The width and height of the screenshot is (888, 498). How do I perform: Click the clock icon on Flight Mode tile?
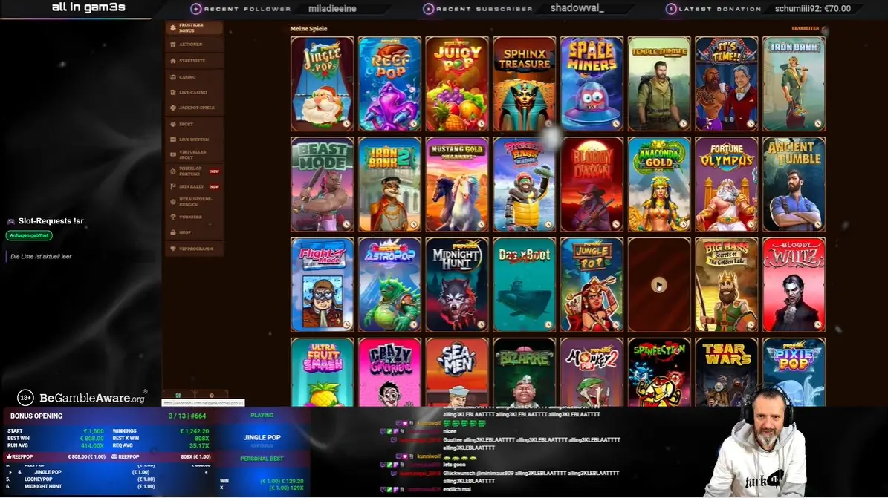tap(346, 325)
